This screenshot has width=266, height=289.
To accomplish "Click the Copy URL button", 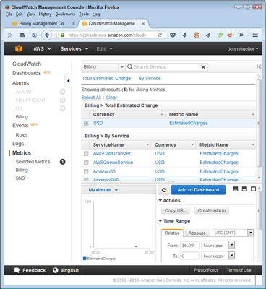I will coord(175,210).
